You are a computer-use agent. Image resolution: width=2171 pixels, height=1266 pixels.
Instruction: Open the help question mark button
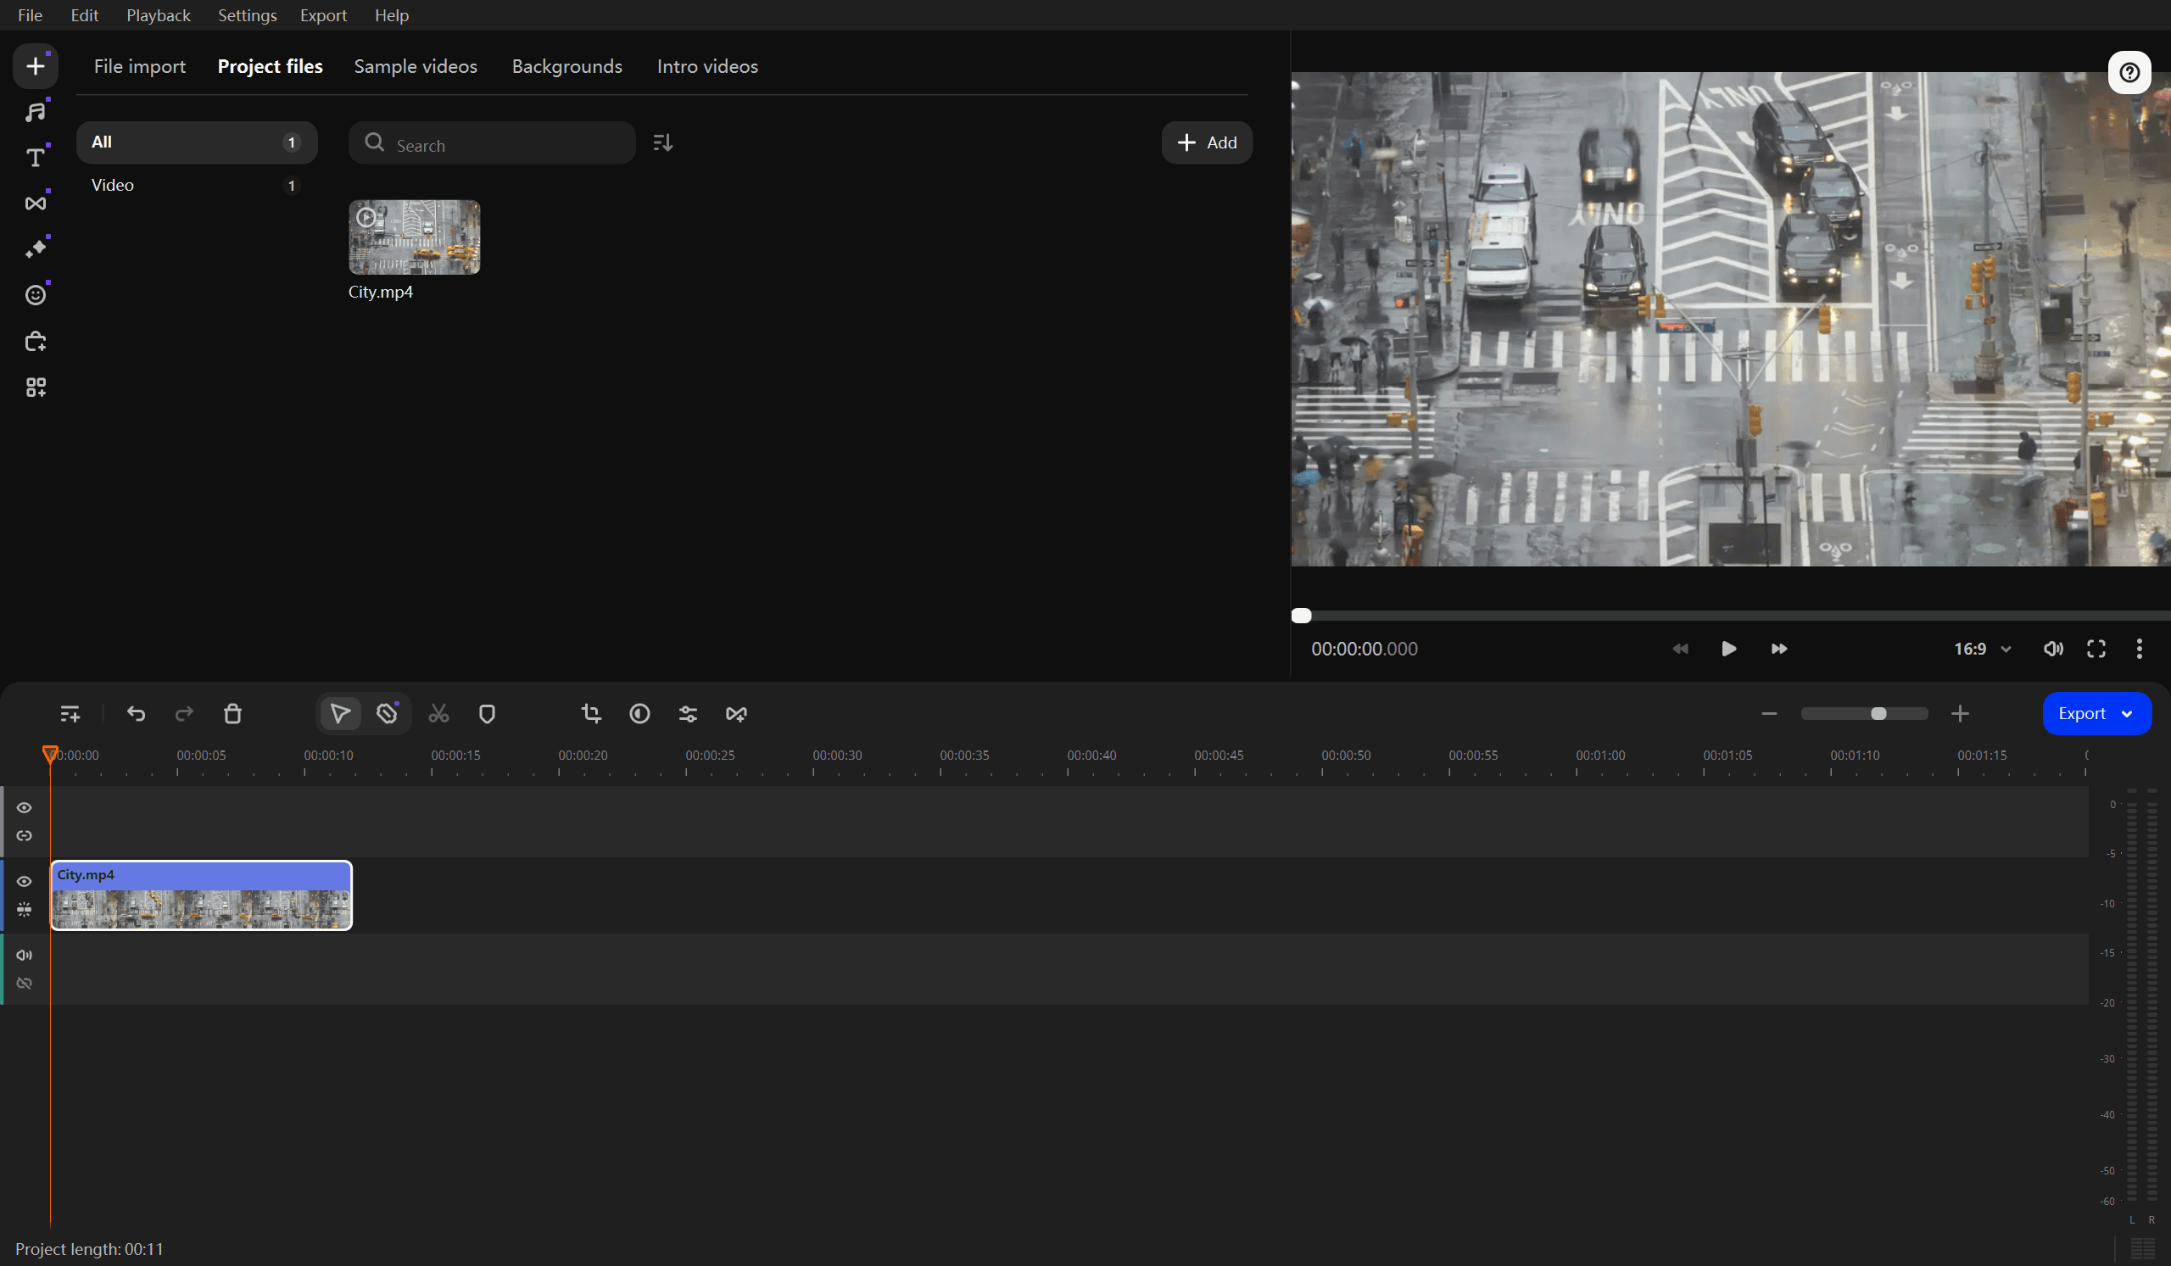(2129, 72)
